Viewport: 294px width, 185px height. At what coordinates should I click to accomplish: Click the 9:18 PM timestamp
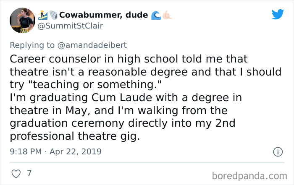click(25, 151)
